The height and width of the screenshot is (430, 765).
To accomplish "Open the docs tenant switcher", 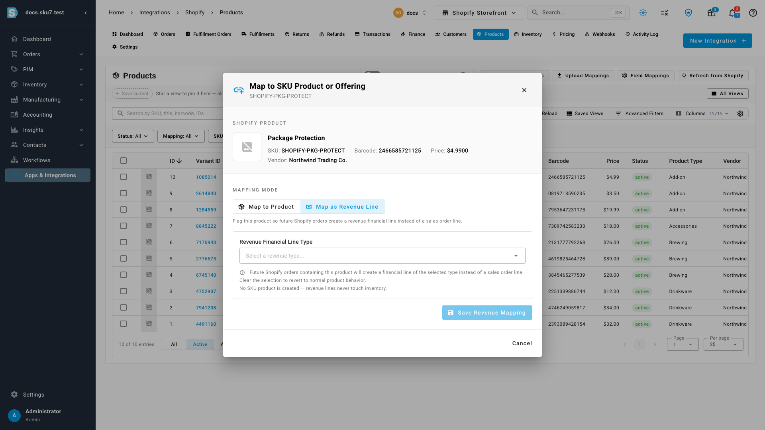I will click(410, 13).
